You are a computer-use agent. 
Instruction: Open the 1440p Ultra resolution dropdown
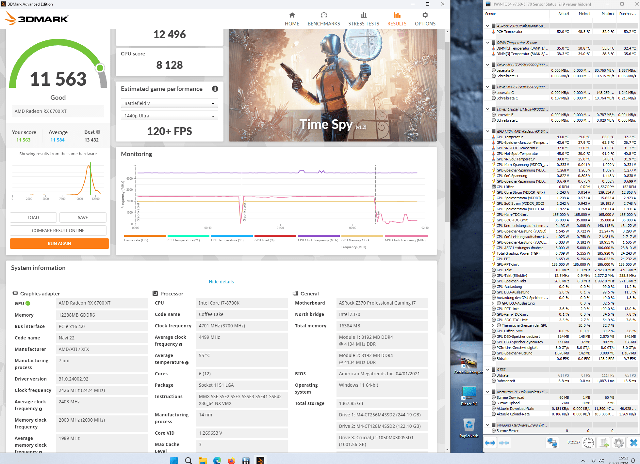pyautogui.click(x=169, y=116)
